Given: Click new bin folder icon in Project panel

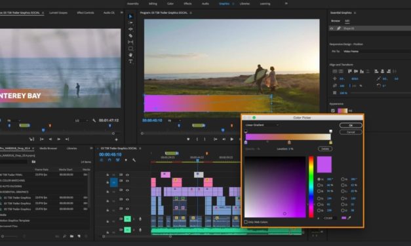Looking at the screenshot, I should pyautogui.click(x=71, y=236).
